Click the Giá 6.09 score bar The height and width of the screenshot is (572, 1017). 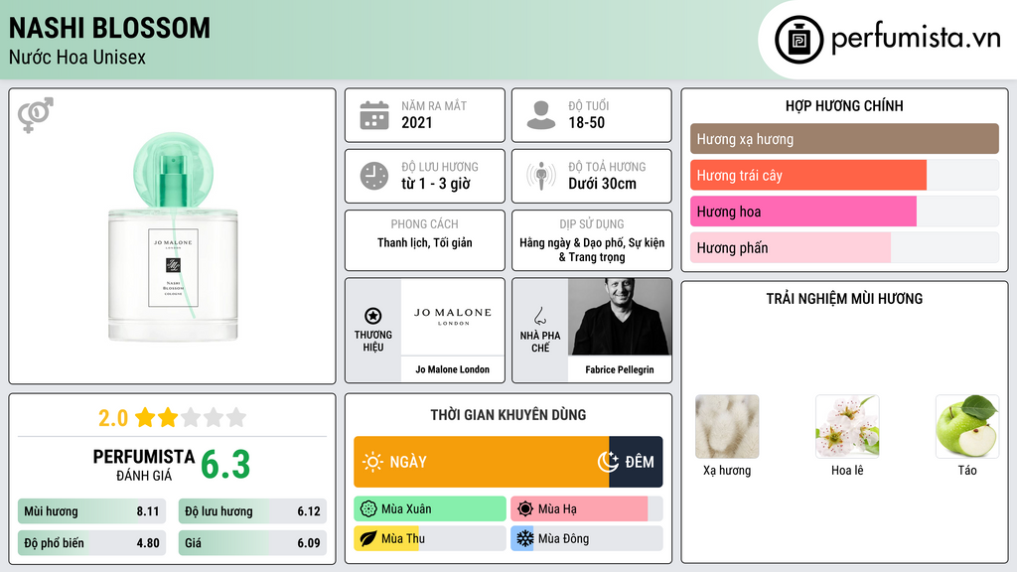(252, 543)
